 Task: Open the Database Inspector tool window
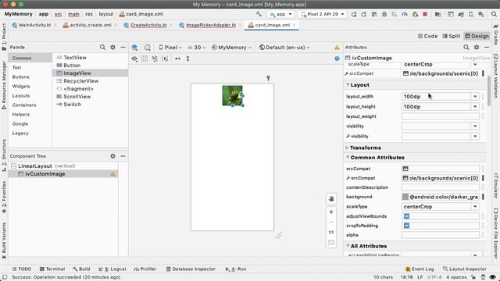coord(191,269)
